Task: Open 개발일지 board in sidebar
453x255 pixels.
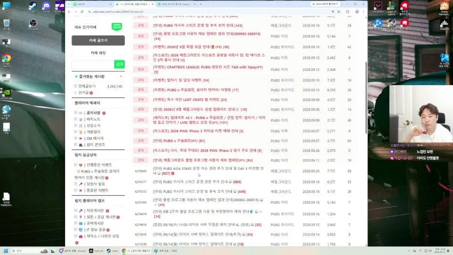Action: (x=93, y=132)
